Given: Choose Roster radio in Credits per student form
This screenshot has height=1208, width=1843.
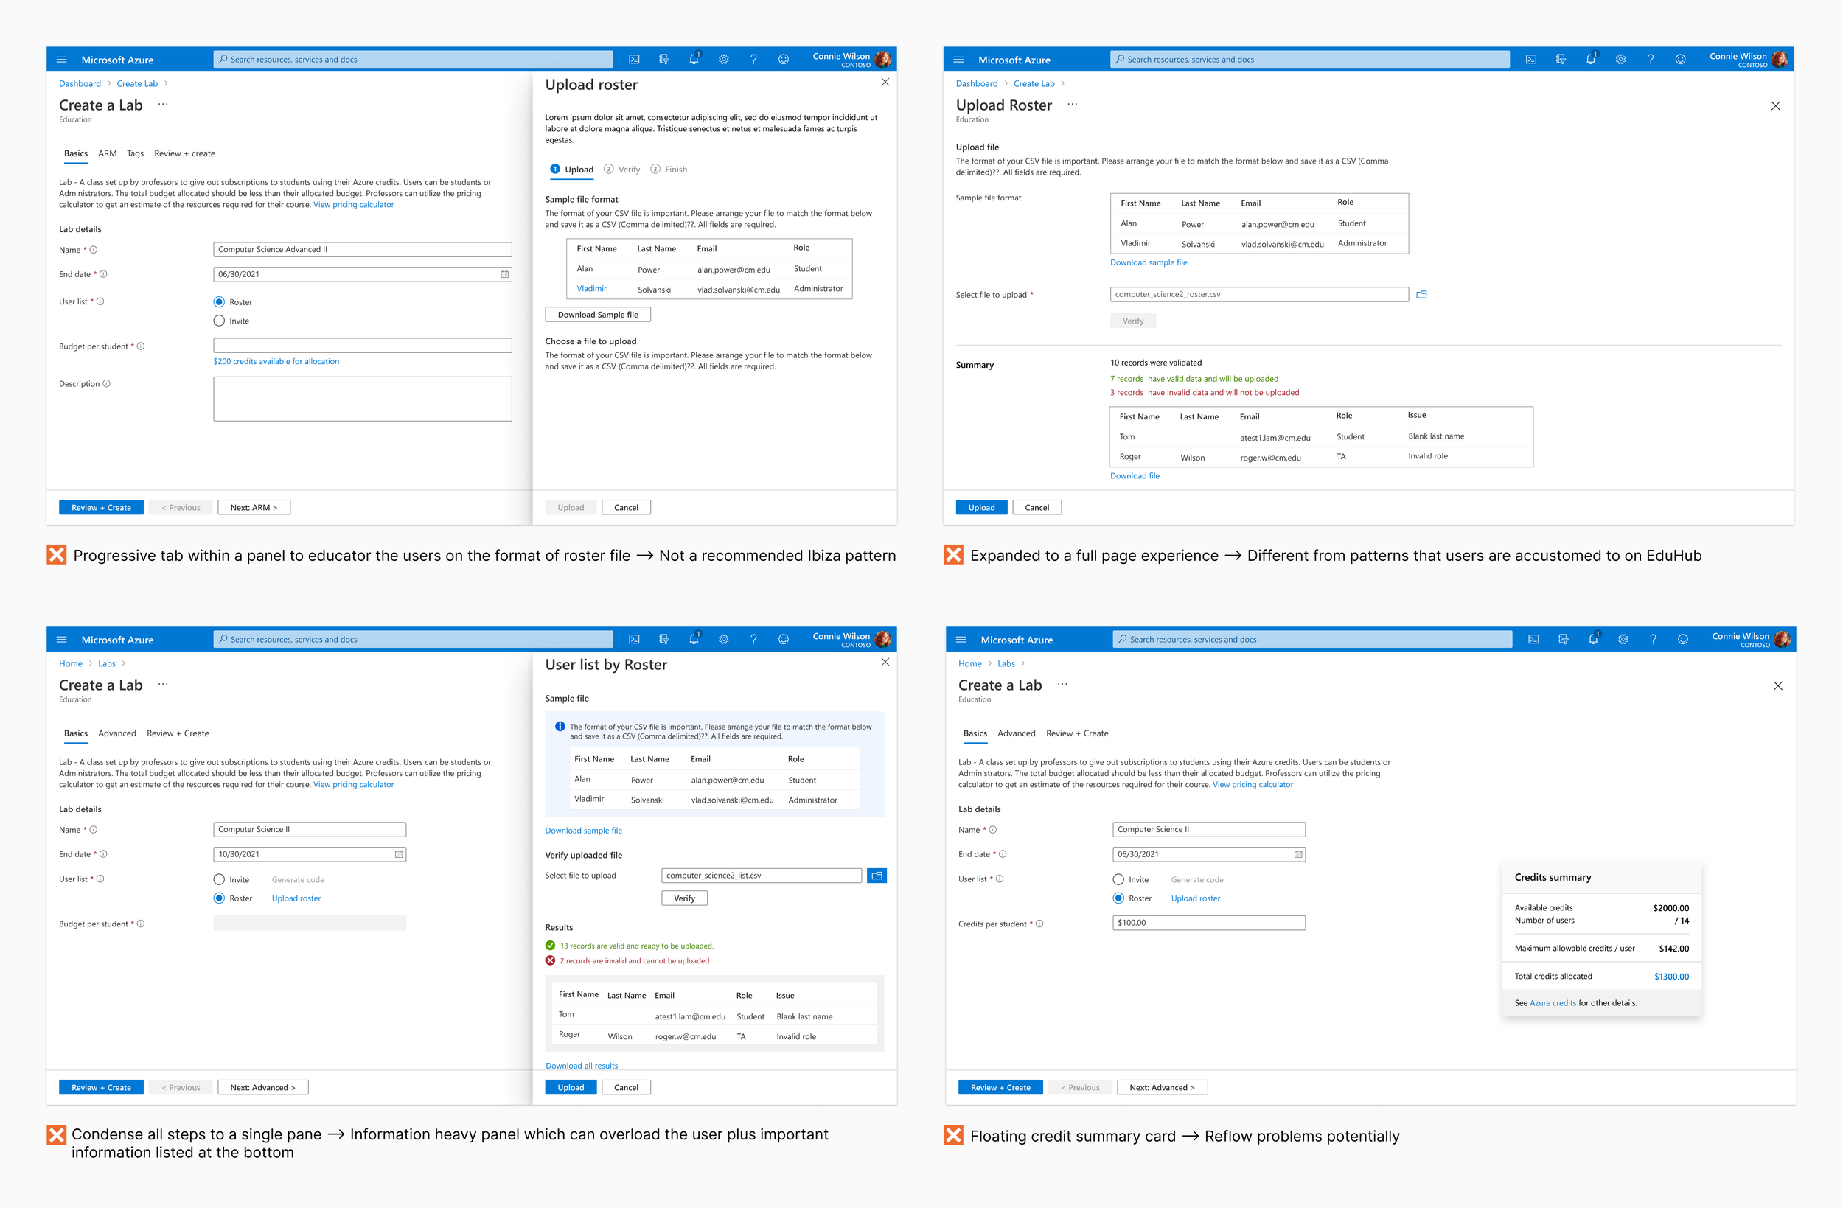Looking at the screenshot, I should (1118, 898).
